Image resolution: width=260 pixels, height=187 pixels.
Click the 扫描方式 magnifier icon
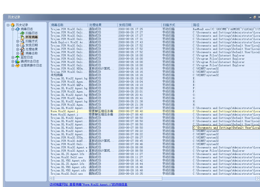pos(22,41)
